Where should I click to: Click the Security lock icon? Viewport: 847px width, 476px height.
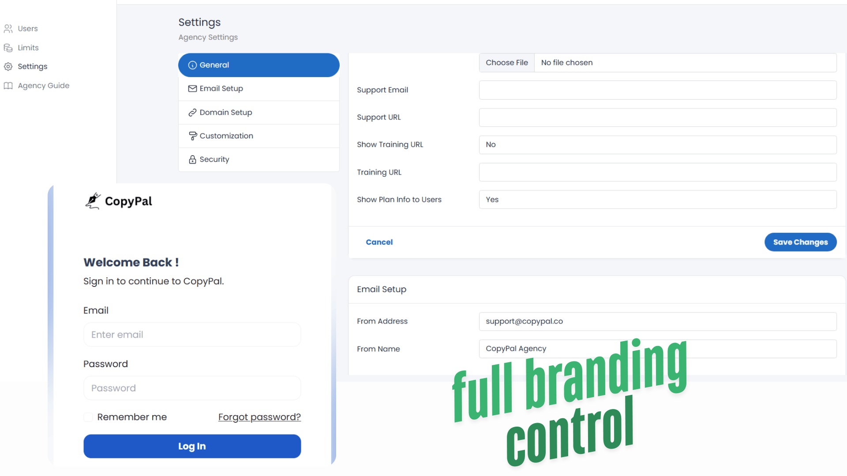[192, 160]
